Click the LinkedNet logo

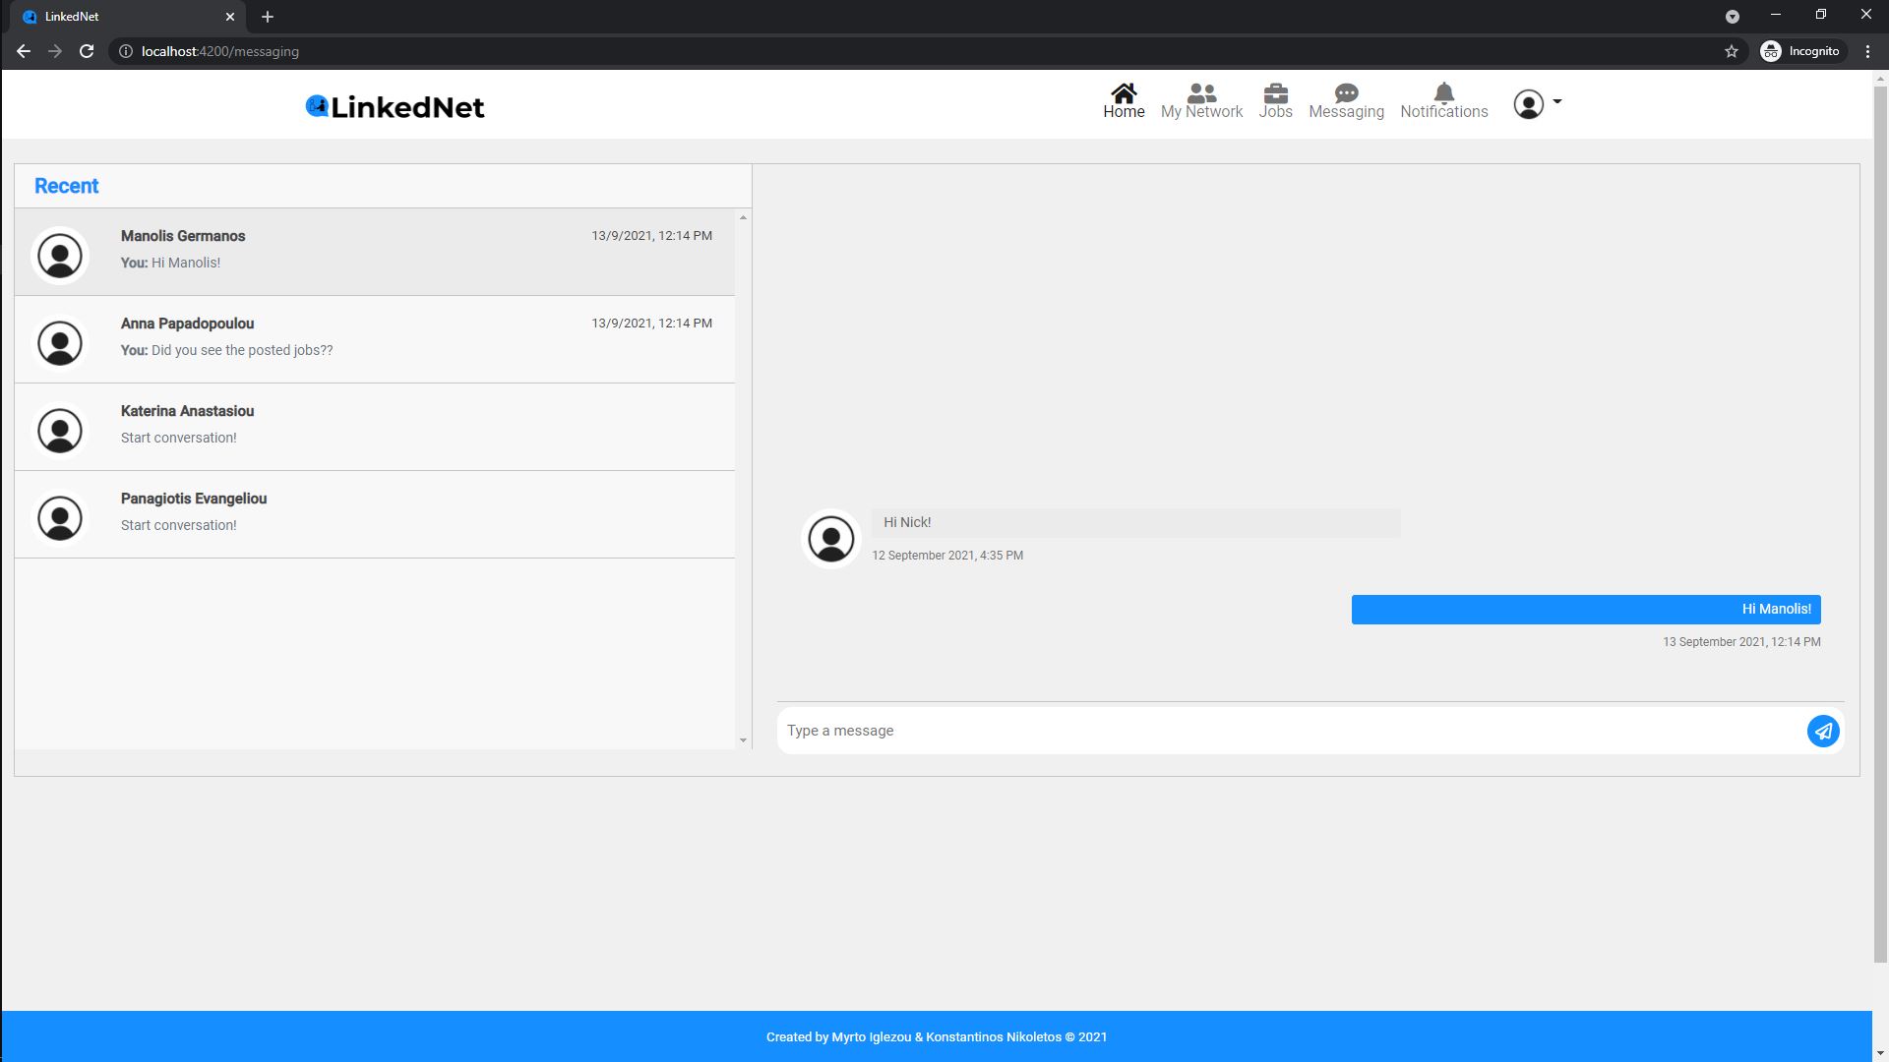[x=395, y=106]
